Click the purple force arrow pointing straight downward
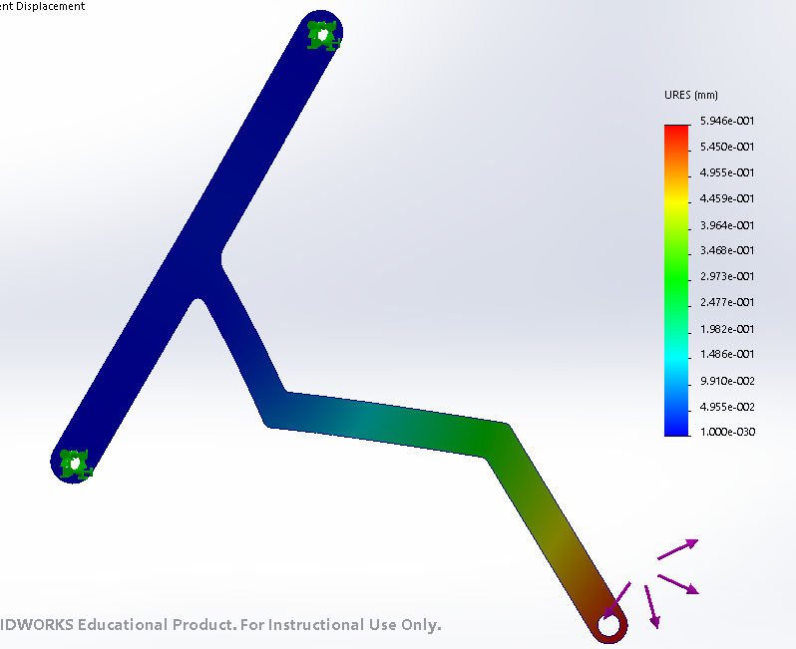The image size is (796, 649). [652, 607]
